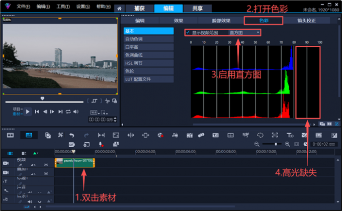Open the track manager list icon
342x211 pixels.
click(24, 153)
